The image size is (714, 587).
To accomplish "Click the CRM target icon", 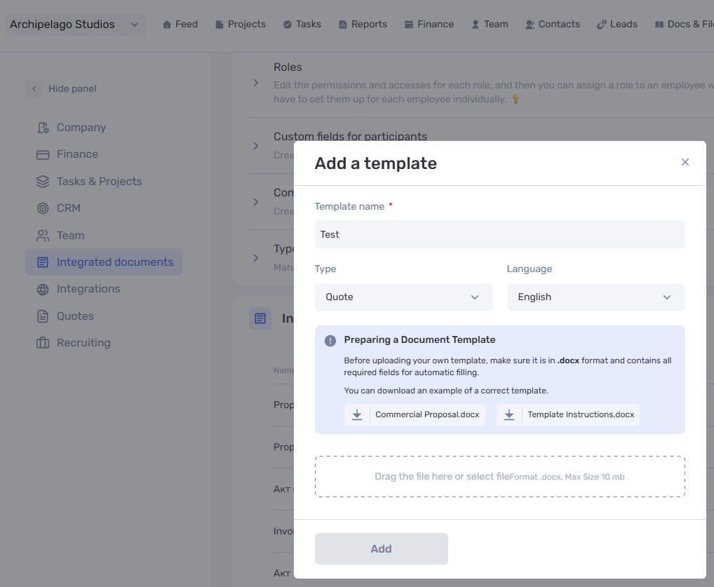I will 43,208.
